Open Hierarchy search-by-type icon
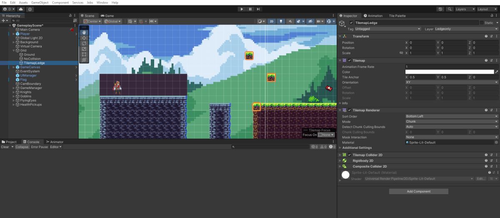 tap(75, 20)
